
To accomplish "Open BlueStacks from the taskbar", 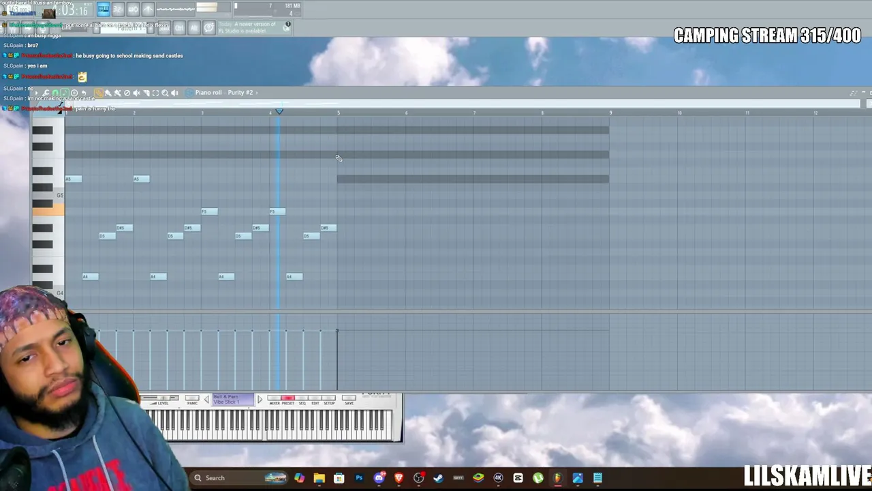I will tap(478, 478).
